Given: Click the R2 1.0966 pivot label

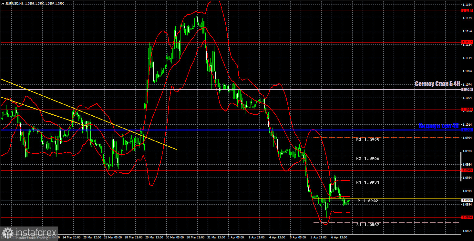Looking at the screenshot, I should click(x=367, y=159).
